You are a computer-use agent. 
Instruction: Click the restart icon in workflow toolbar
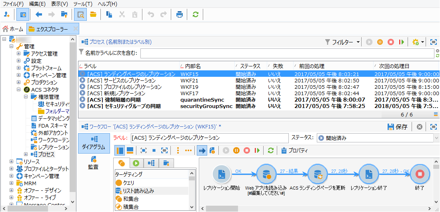point(257,150)
